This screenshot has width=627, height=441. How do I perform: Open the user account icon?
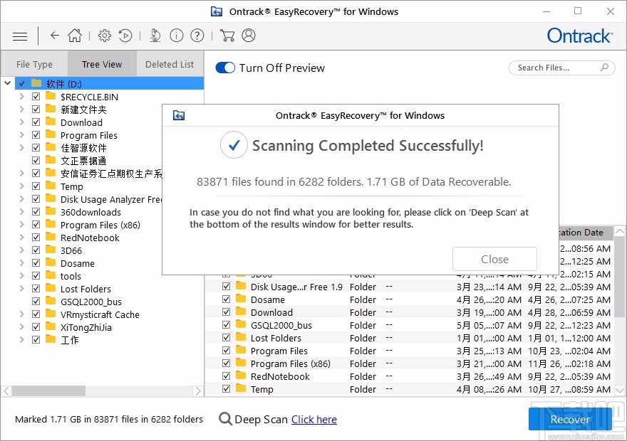(x=249, y=36)
